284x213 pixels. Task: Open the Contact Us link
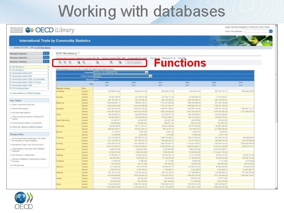coord(253,27)
